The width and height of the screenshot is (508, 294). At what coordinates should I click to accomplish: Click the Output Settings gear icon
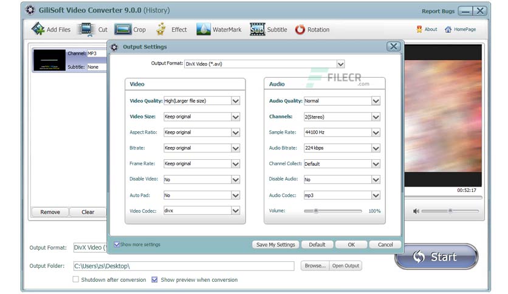(114, 47)
